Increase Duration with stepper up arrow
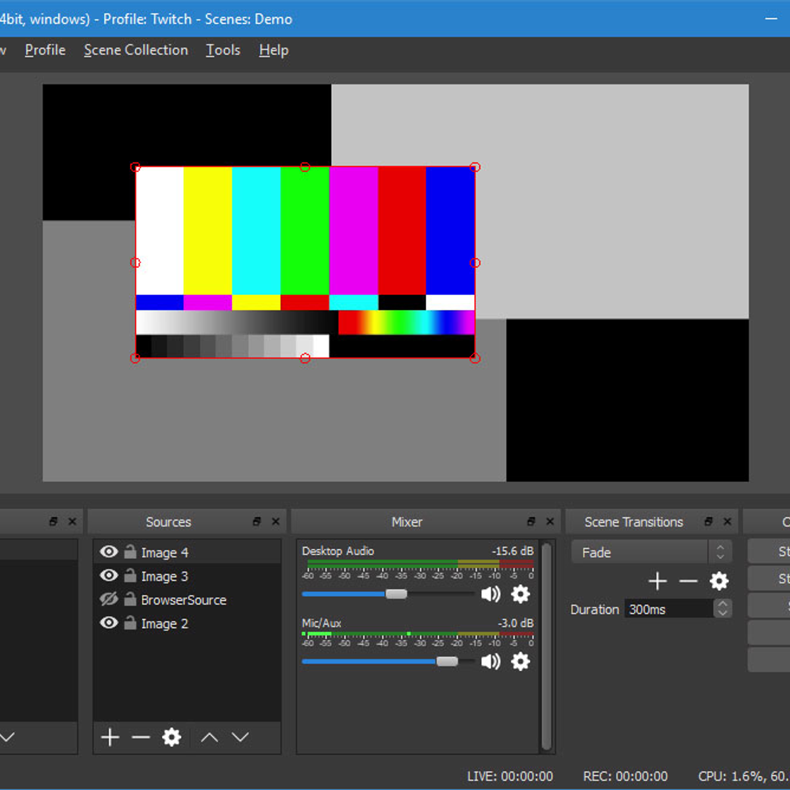This screenshot has height=790, width=790. click(x=722, y=604)
